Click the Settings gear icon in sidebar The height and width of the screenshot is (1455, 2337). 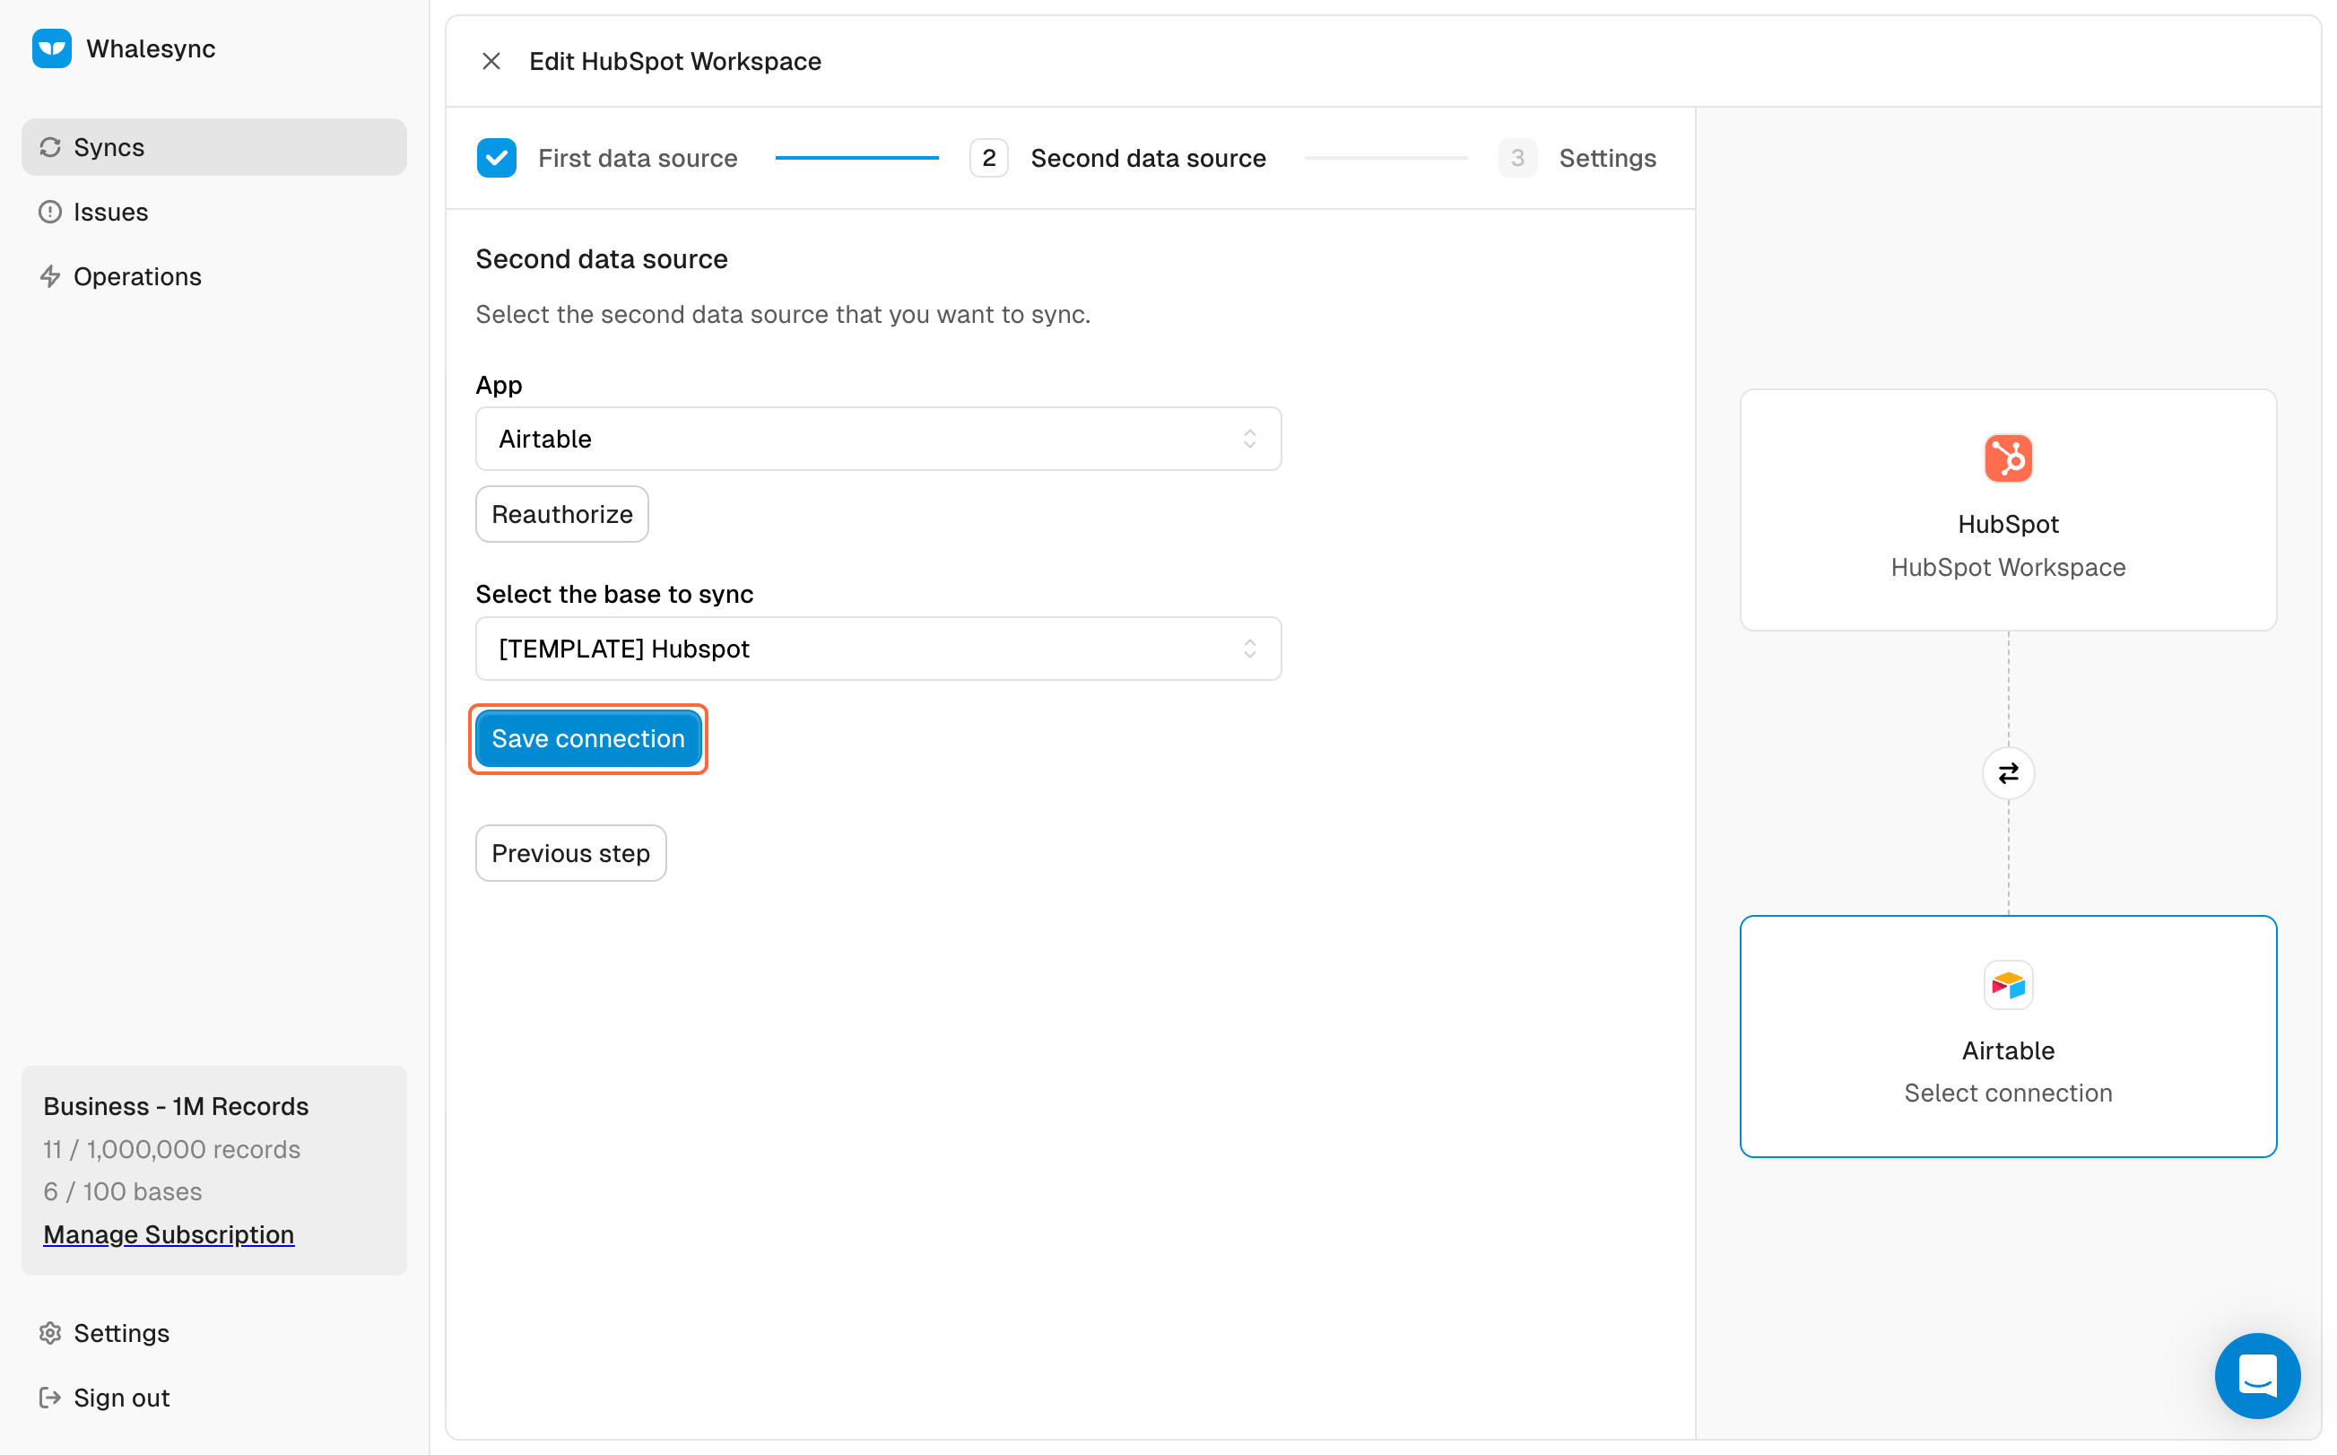(50, 1333)
